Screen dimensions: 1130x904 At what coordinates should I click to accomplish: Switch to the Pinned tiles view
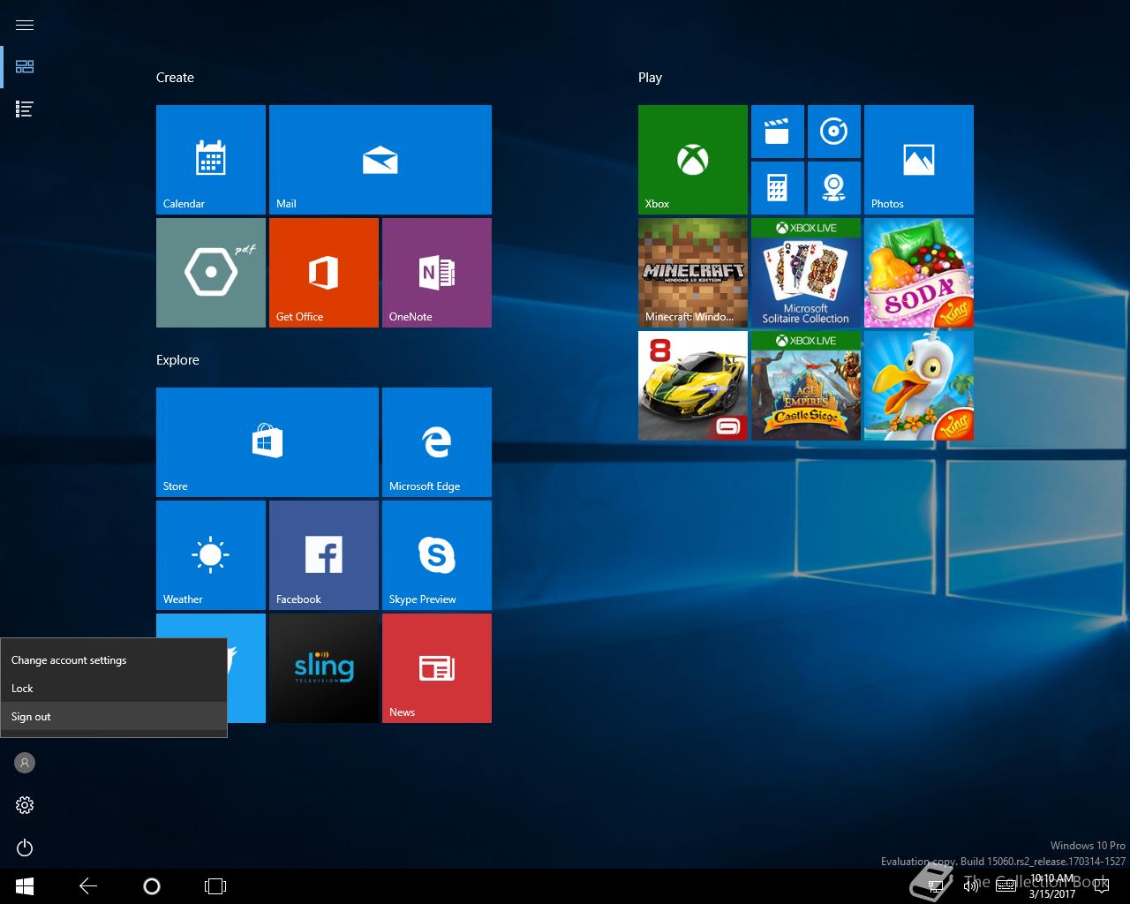coord(25,67)
